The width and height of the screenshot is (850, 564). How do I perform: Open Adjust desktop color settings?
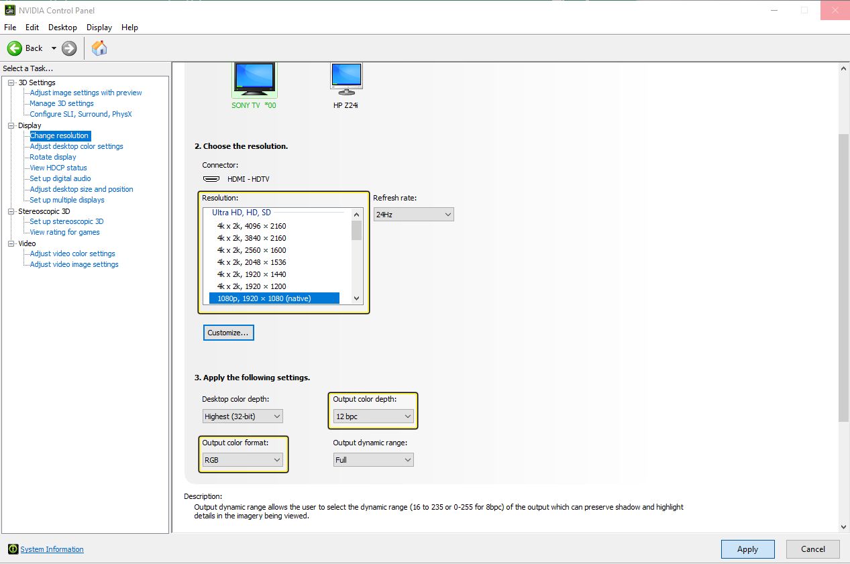click(x=76, y=146)
